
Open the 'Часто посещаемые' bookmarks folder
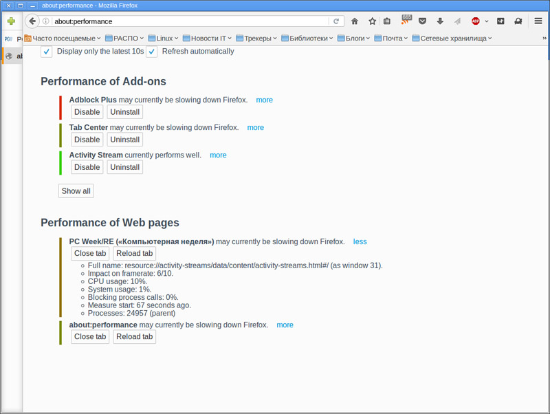point(63,38)
